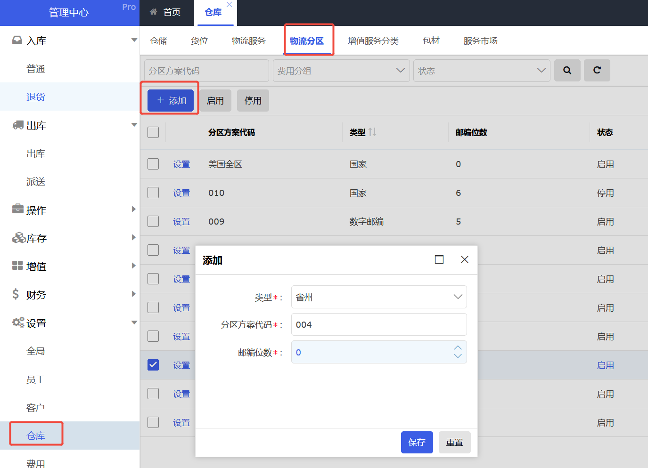Open the 类型 dropdown showing 省州

pyautogui.click(x=379, y=297)
